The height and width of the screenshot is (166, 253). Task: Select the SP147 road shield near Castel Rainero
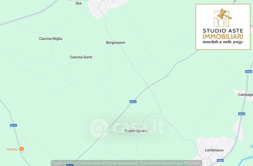coord(133,101)
